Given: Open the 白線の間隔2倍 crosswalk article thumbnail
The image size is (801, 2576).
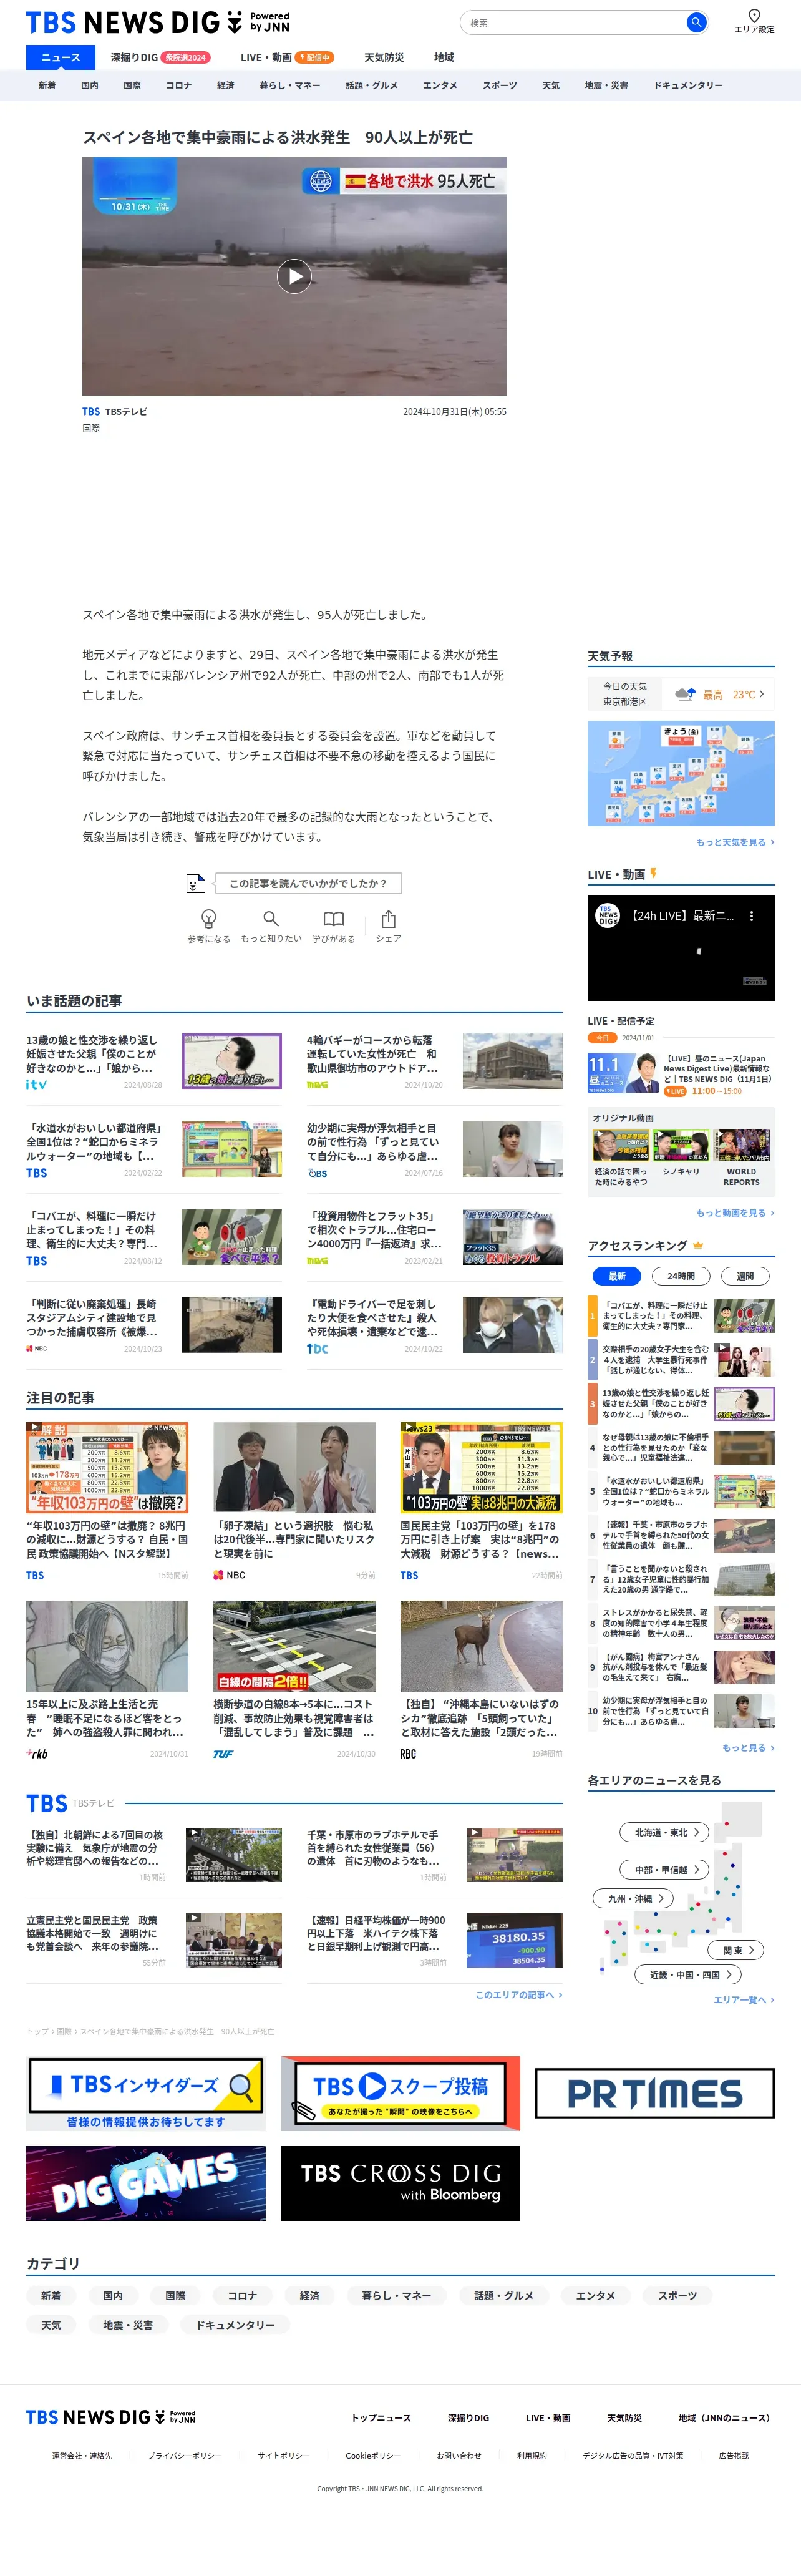Looking at the screenshot, I should pyautogui.click(x=294, y=1646).
